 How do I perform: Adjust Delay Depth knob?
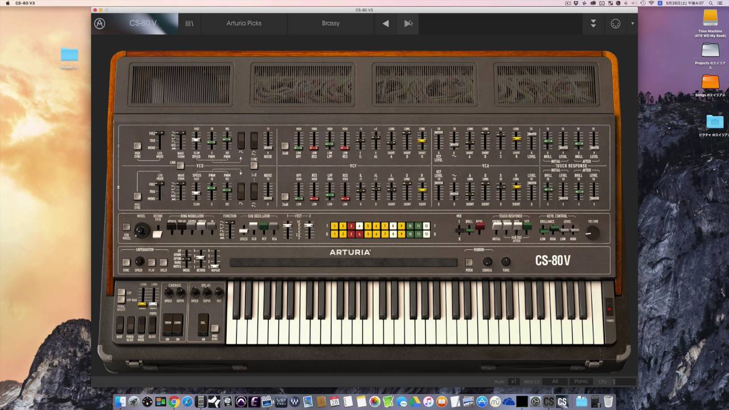pos(207,292)
